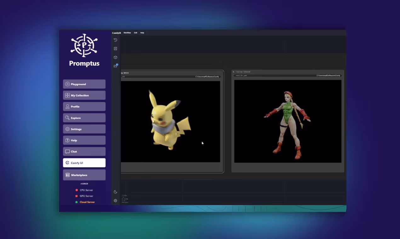Select the GPU Server status
This screenshot has width=400, height=239.
[x=84, y=196]
